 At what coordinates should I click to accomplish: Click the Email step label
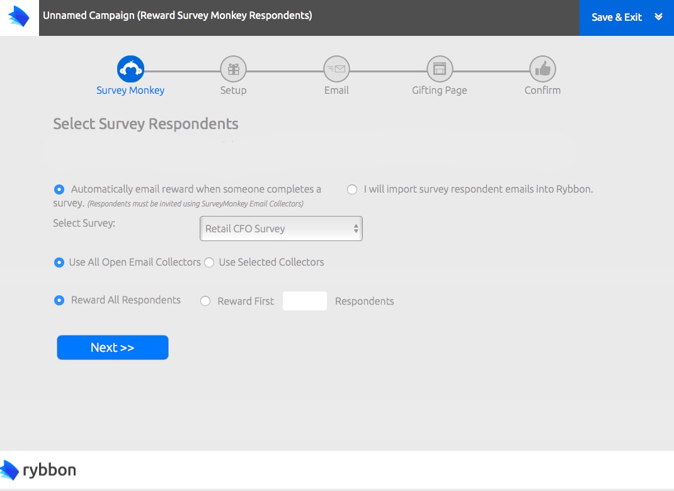click(x=336, y=90)
